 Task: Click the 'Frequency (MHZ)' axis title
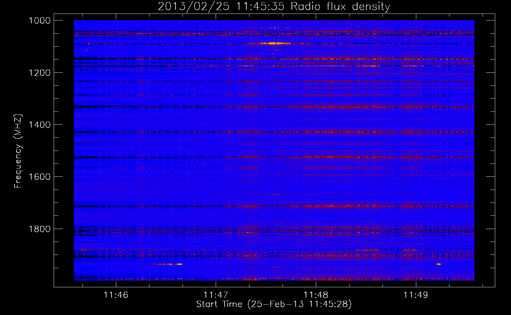[x=18, y=151]
